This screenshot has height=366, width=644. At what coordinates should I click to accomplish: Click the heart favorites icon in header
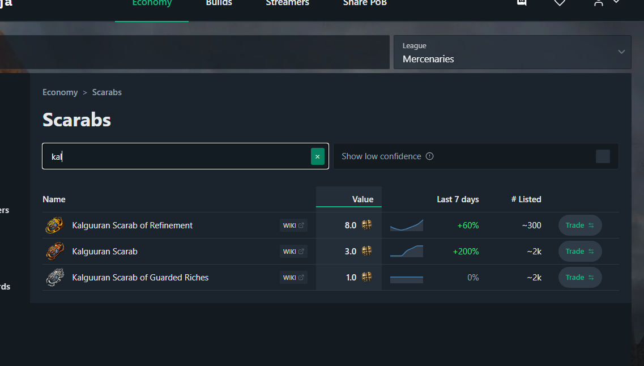tap(560, 3)
